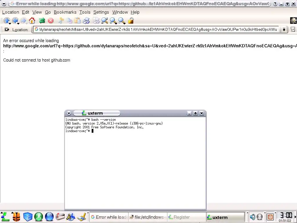The width and height of the screenshot is (297, 223).
Task: Stop loading with the red X icon
Action: [x=50, y=21]
